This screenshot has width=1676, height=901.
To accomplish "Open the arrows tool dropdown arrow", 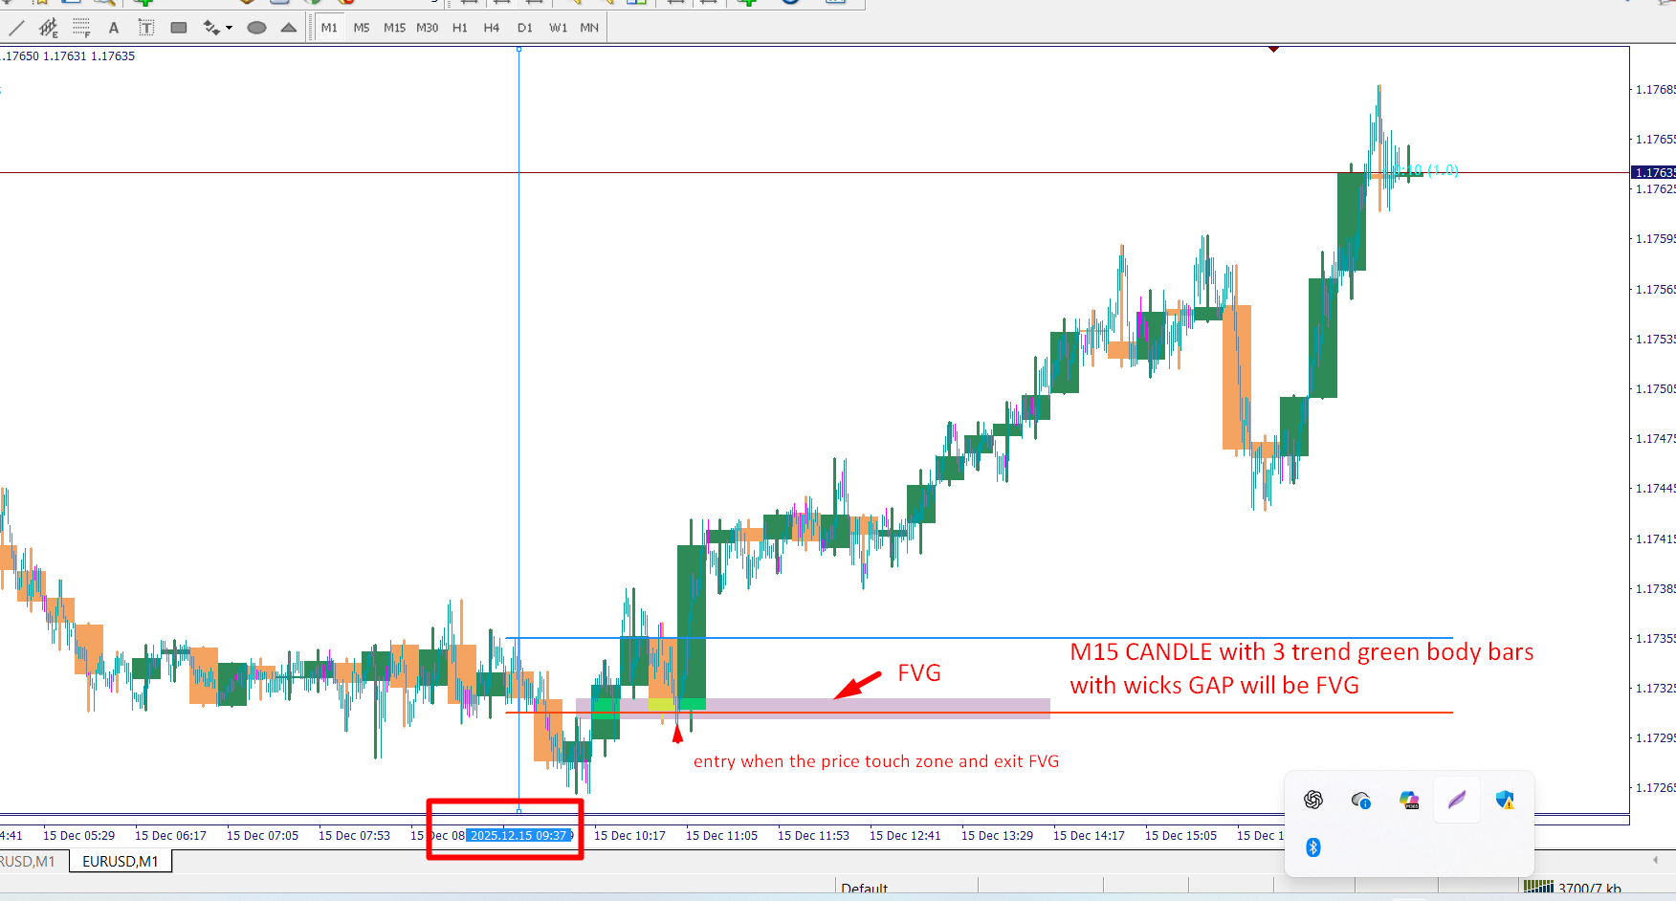I will click(230, 28).
